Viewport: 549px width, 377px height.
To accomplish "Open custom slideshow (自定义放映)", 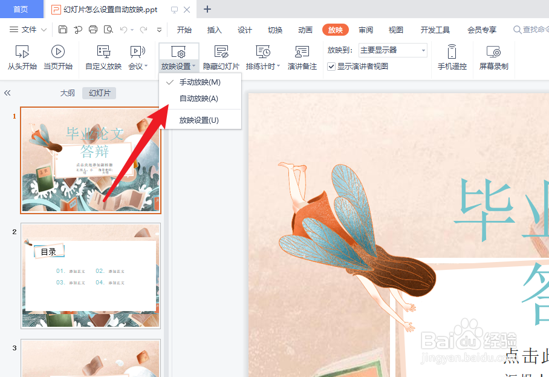I will pos(103,57).
